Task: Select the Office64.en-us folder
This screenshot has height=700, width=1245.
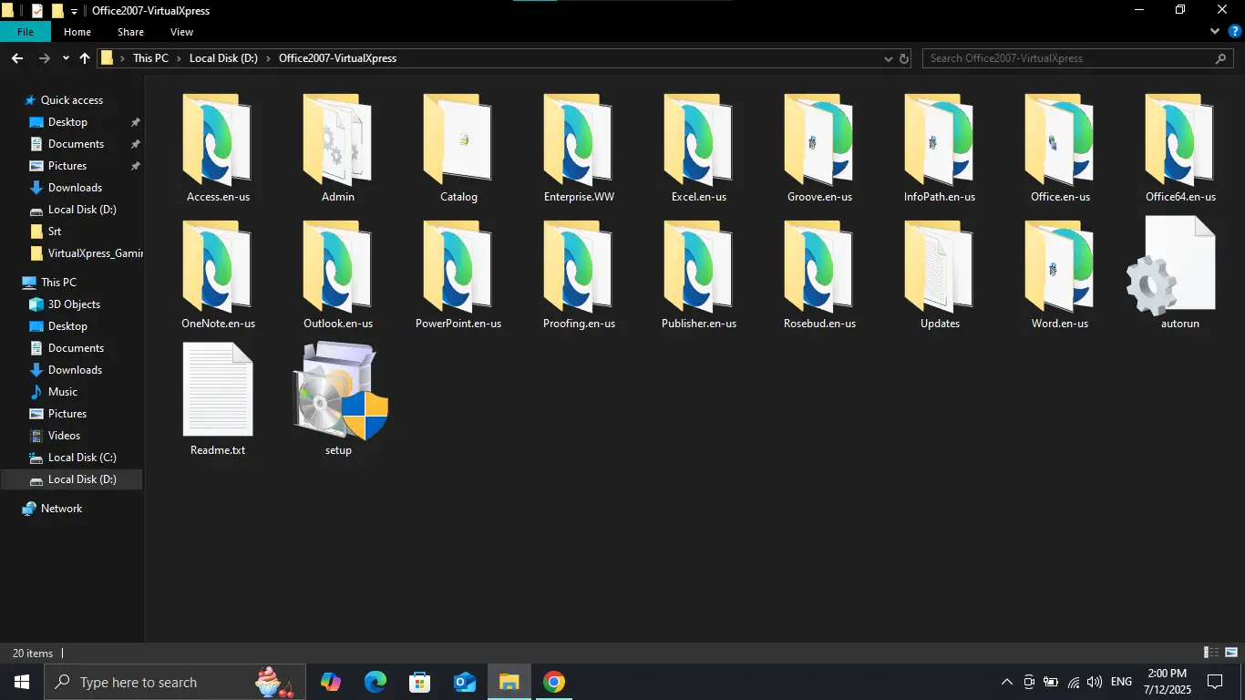Action: [1180, 149]
